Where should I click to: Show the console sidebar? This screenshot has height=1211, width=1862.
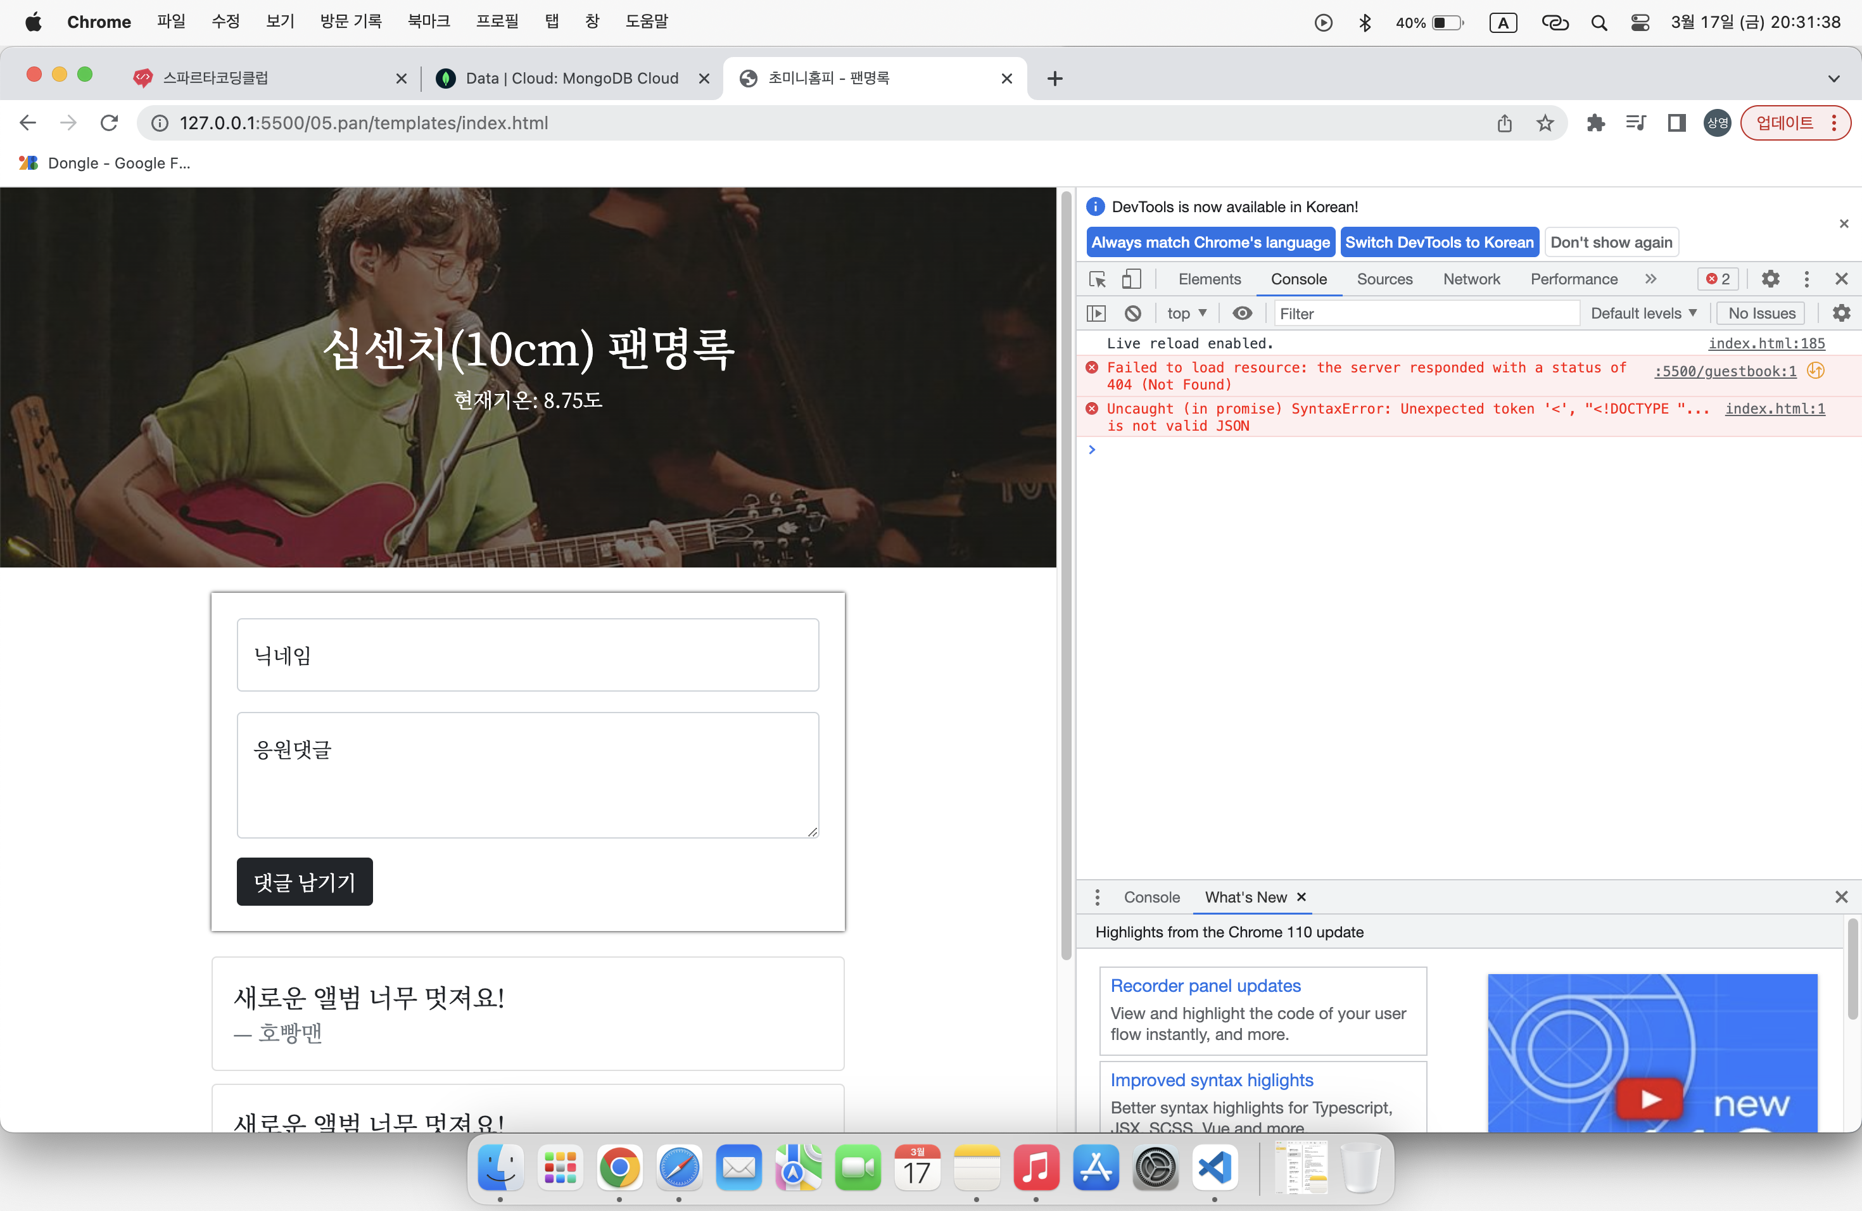pos(1096,314)
